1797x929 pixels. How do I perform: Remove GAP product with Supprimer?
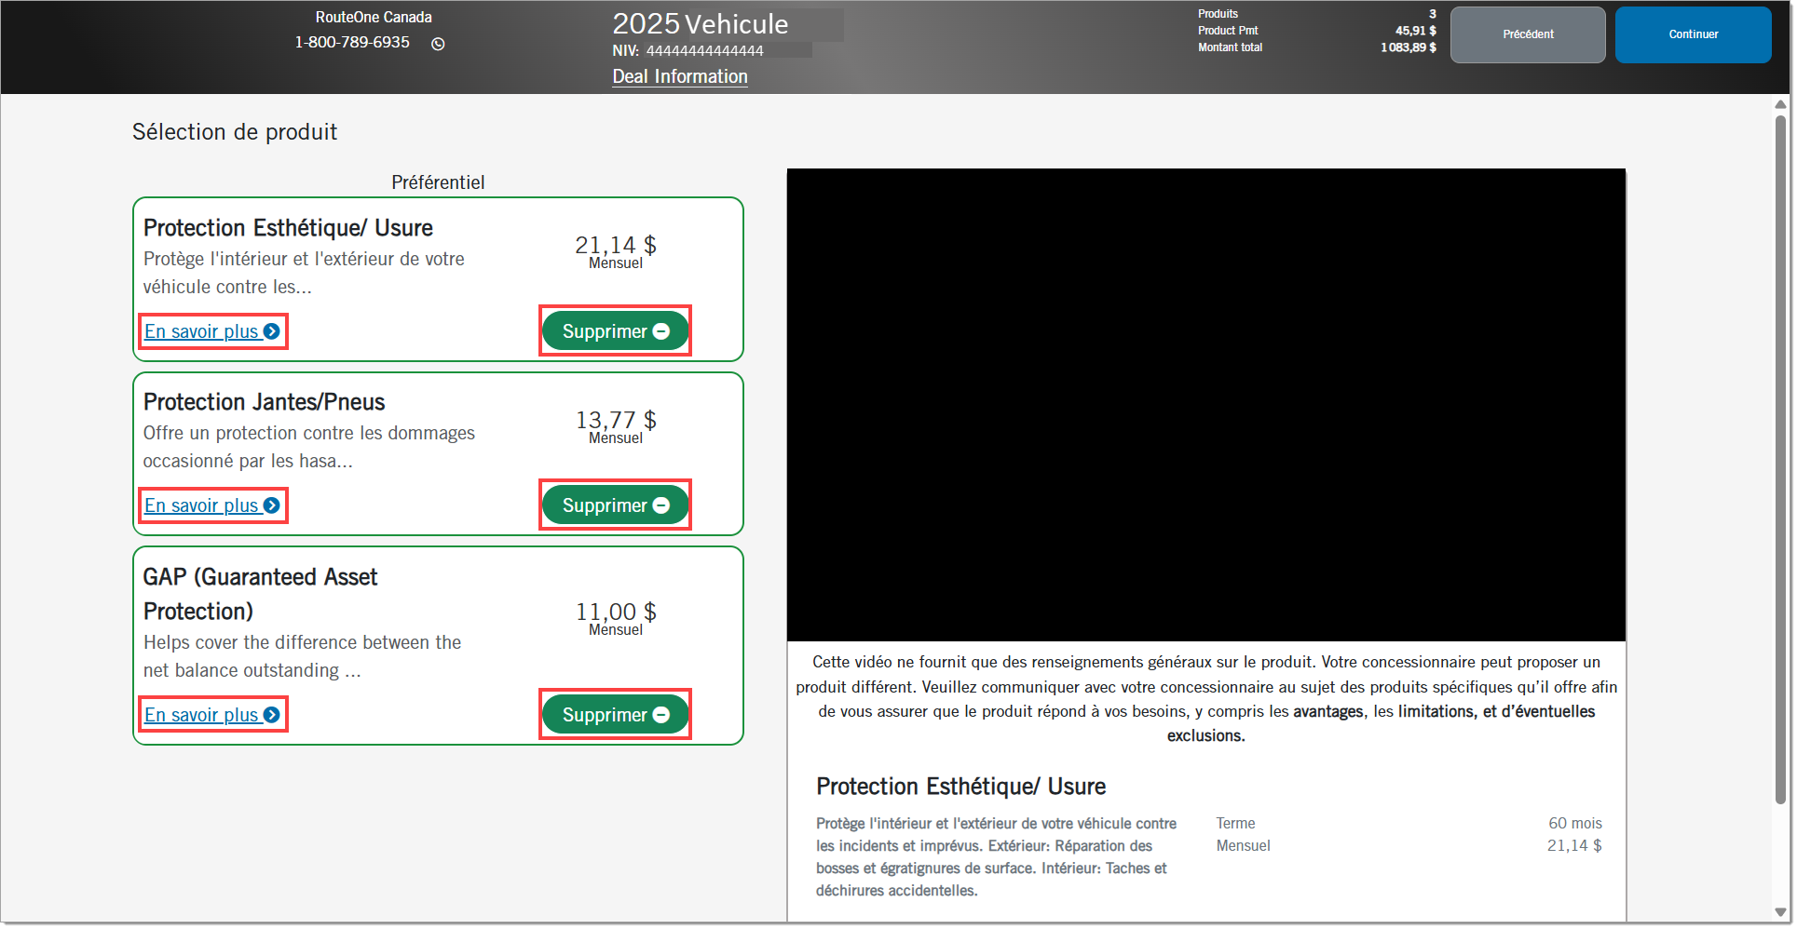click(x=615, y=715)
